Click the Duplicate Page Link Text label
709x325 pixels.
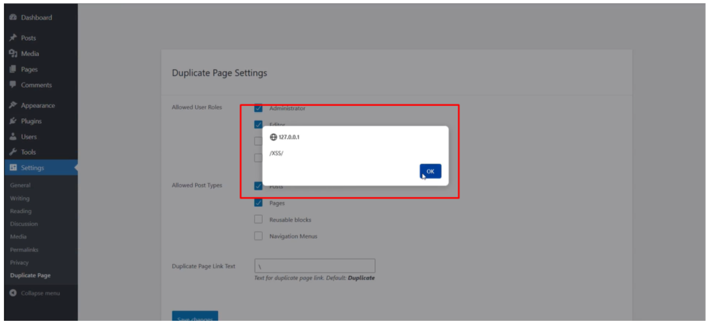coord(204,266)
